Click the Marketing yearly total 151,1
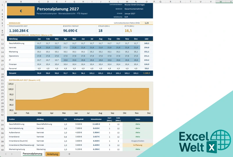 tap(146, 52)
